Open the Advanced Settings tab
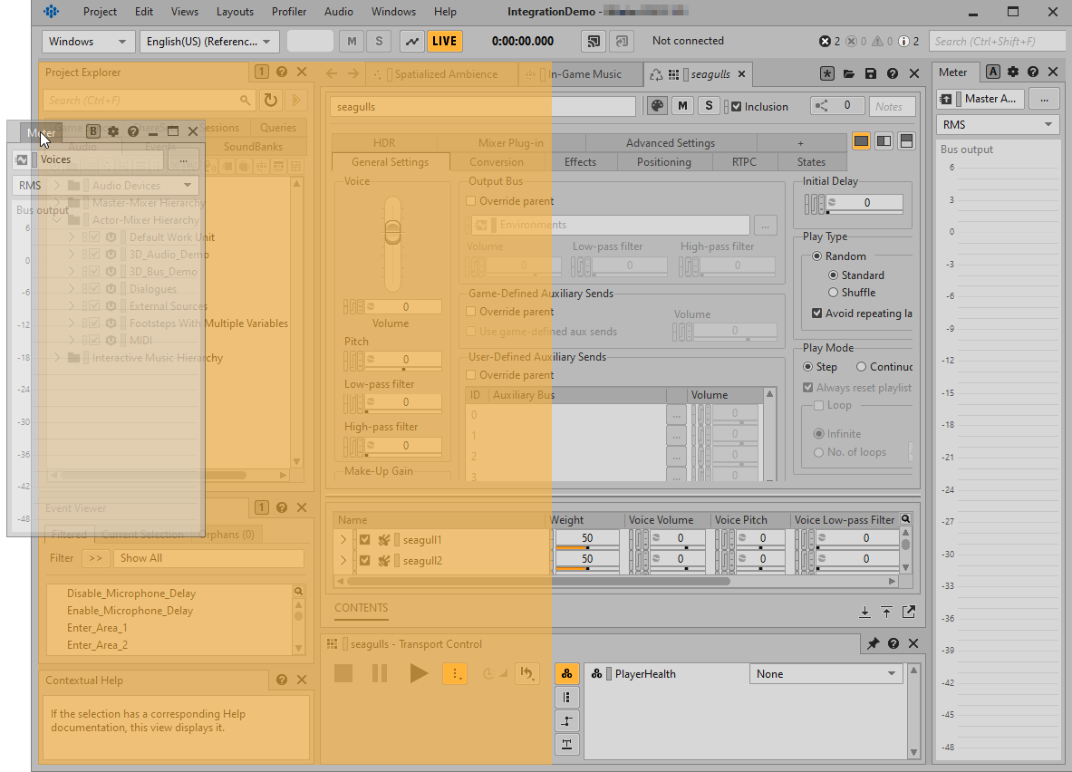 coord(671,143)
